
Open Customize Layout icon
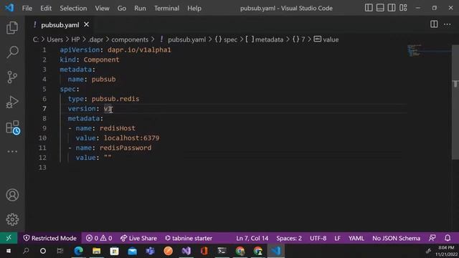point(403,8)
